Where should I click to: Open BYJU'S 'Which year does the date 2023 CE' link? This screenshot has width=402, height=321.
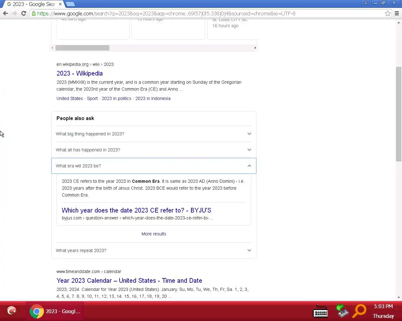click(x=137, y=210)
